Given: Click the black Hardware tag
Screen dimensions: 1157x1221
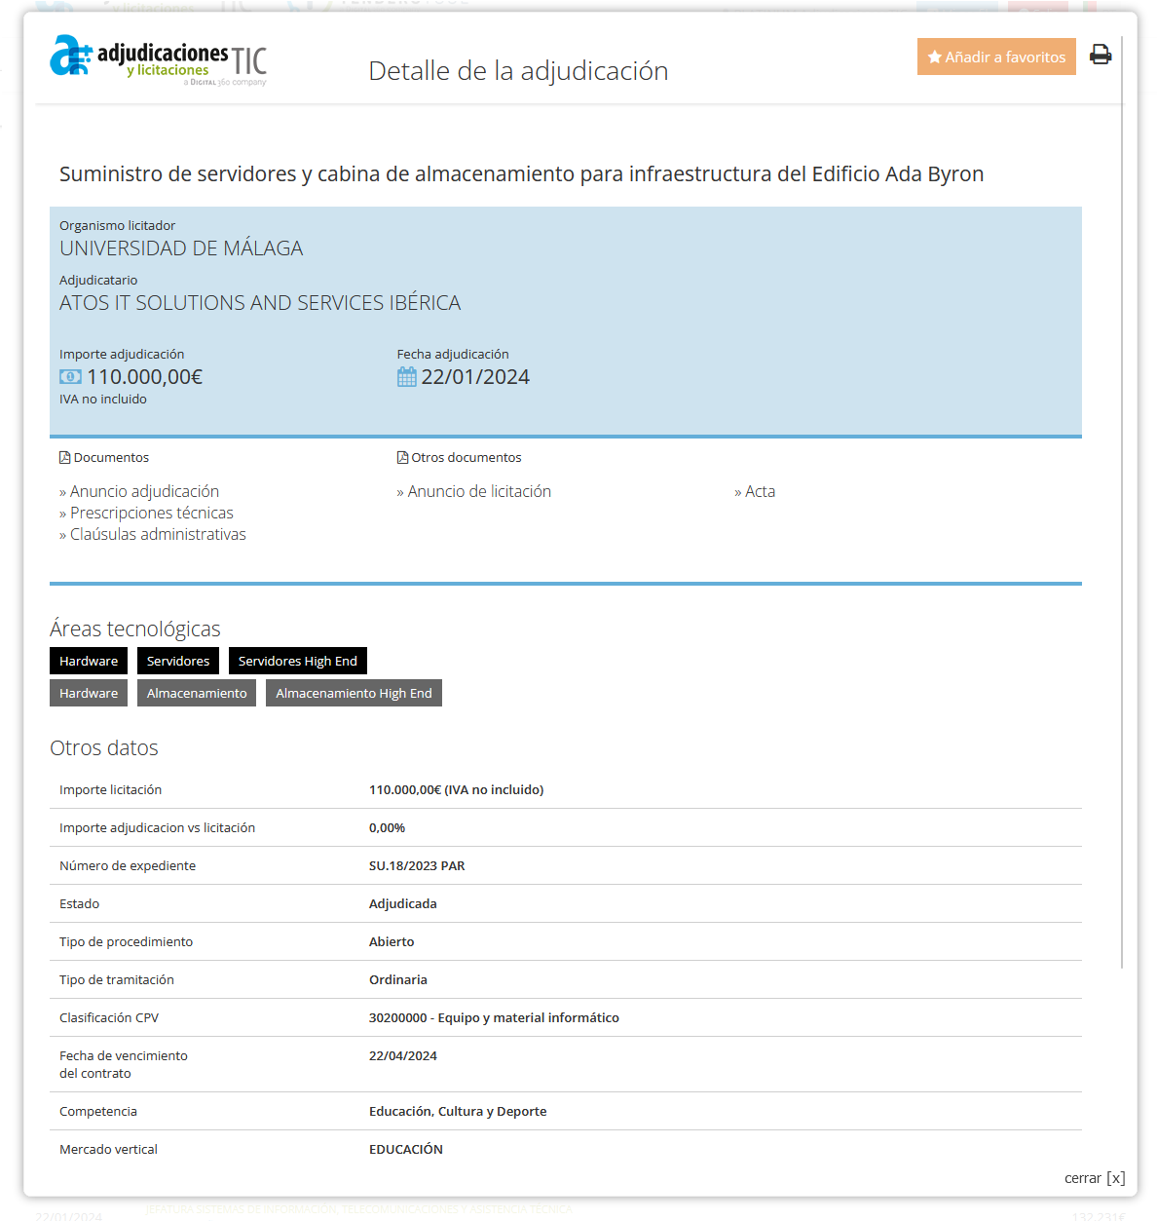Looking at the screenshot, I should [89, 661].
